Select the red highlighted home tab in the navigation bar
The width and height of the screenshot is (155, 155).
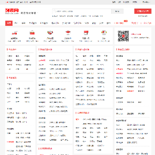9,23
